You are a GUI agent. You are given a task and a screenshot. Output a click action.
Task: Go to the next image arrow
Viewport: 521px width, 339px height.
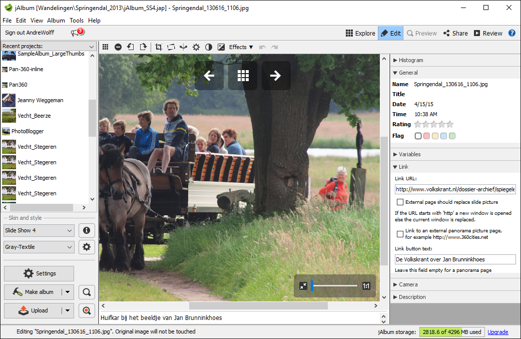click(x=276, y=76)
